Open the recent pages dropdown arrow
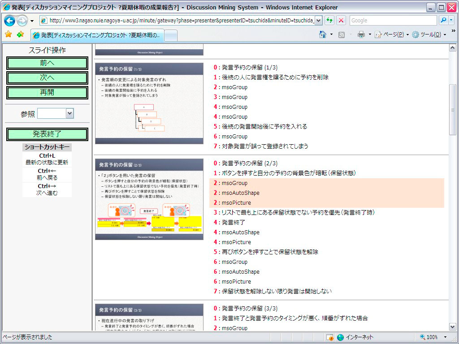The height and width of the screenshot is (344, 459). tap(32, 21)
